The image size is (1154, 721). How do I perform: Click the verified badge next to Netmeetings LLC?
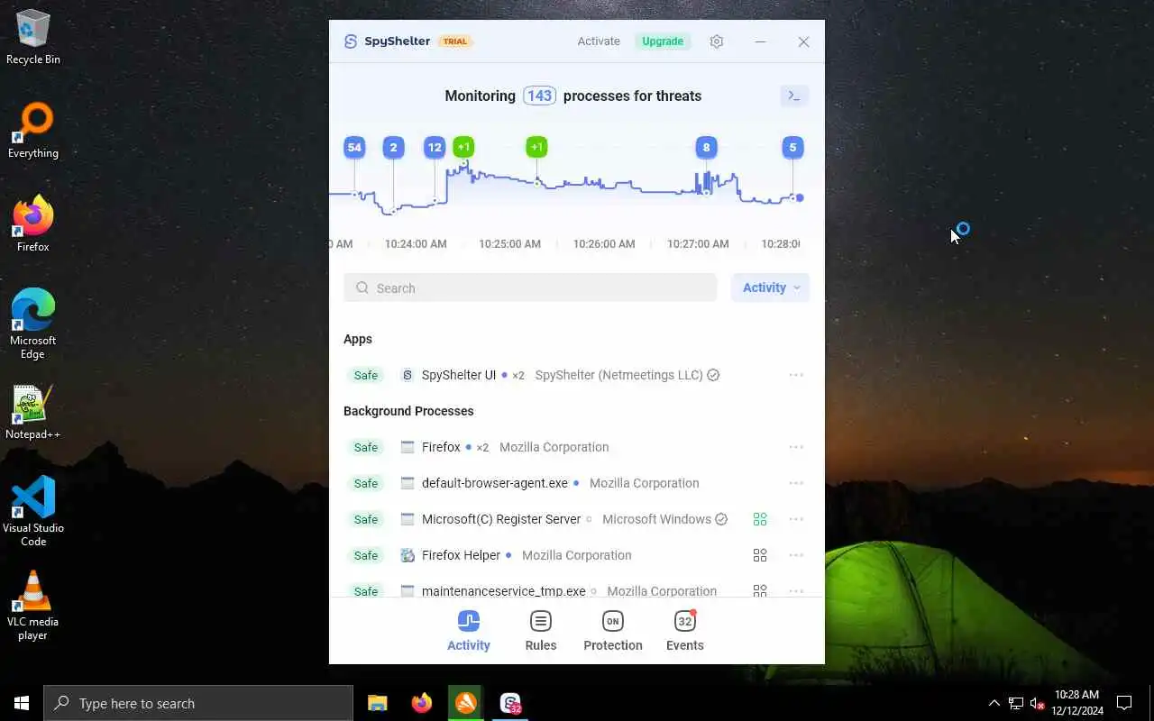[713, 375]
